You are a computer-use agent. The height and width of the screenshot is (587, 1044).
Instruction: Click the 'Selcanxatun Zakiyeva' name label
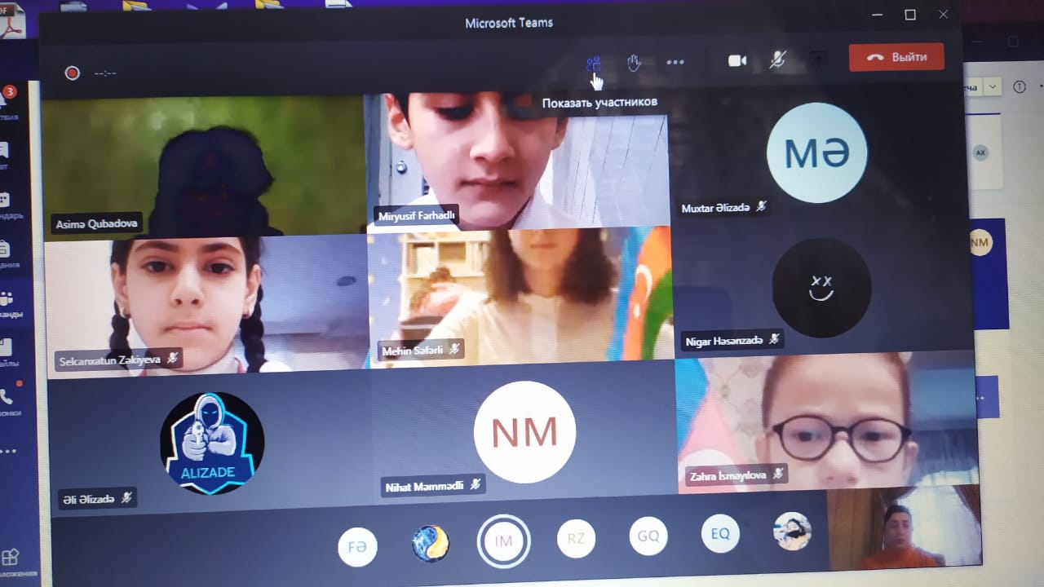[119, 360]
